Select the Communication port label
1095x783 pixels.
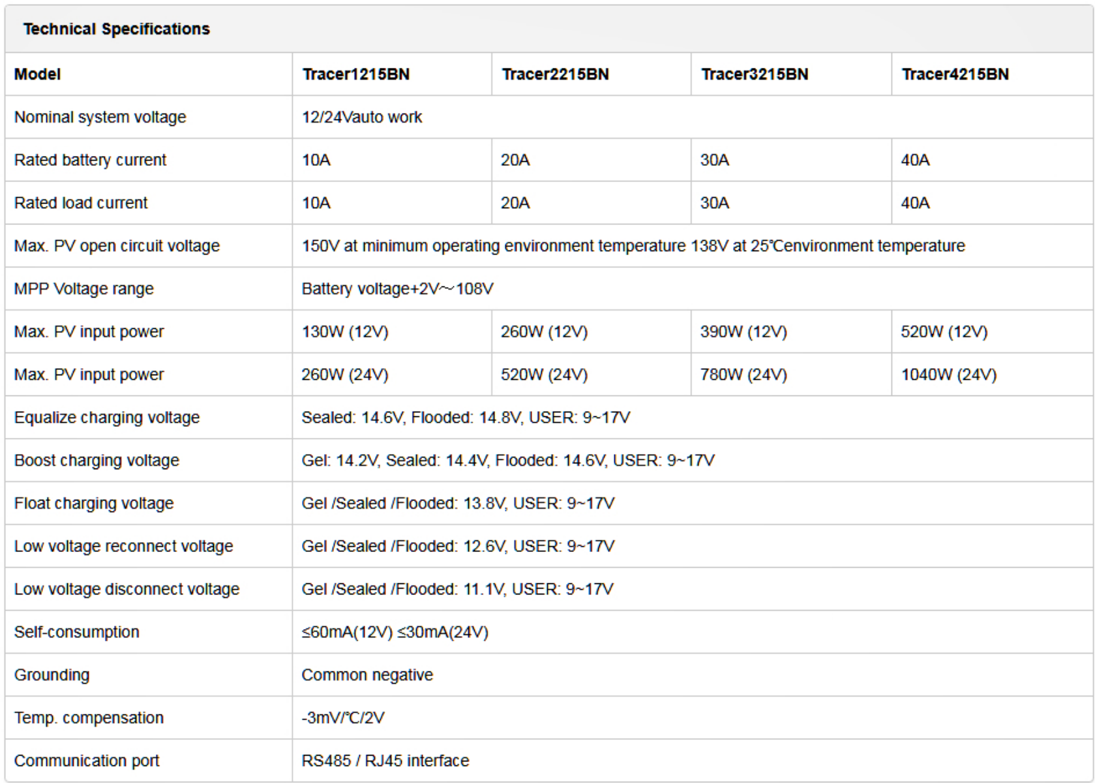87,761
